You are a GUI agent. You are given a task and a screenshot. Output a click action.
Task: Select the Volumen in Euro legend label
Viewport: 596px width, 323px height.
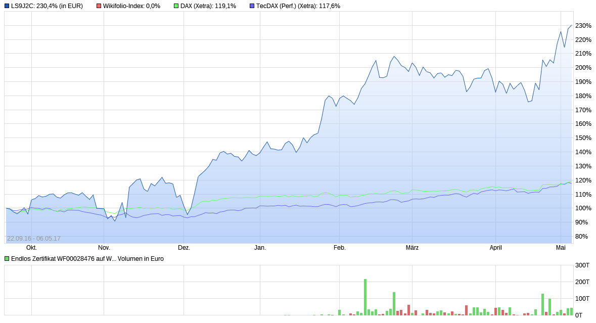[x=140, y=258]
